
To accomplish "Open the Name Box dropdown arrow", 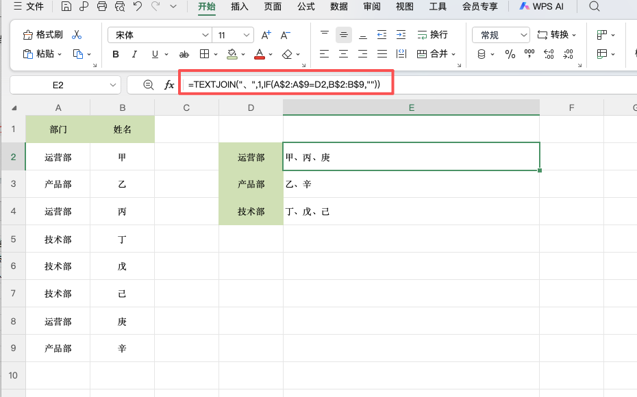I will point(113,86).
